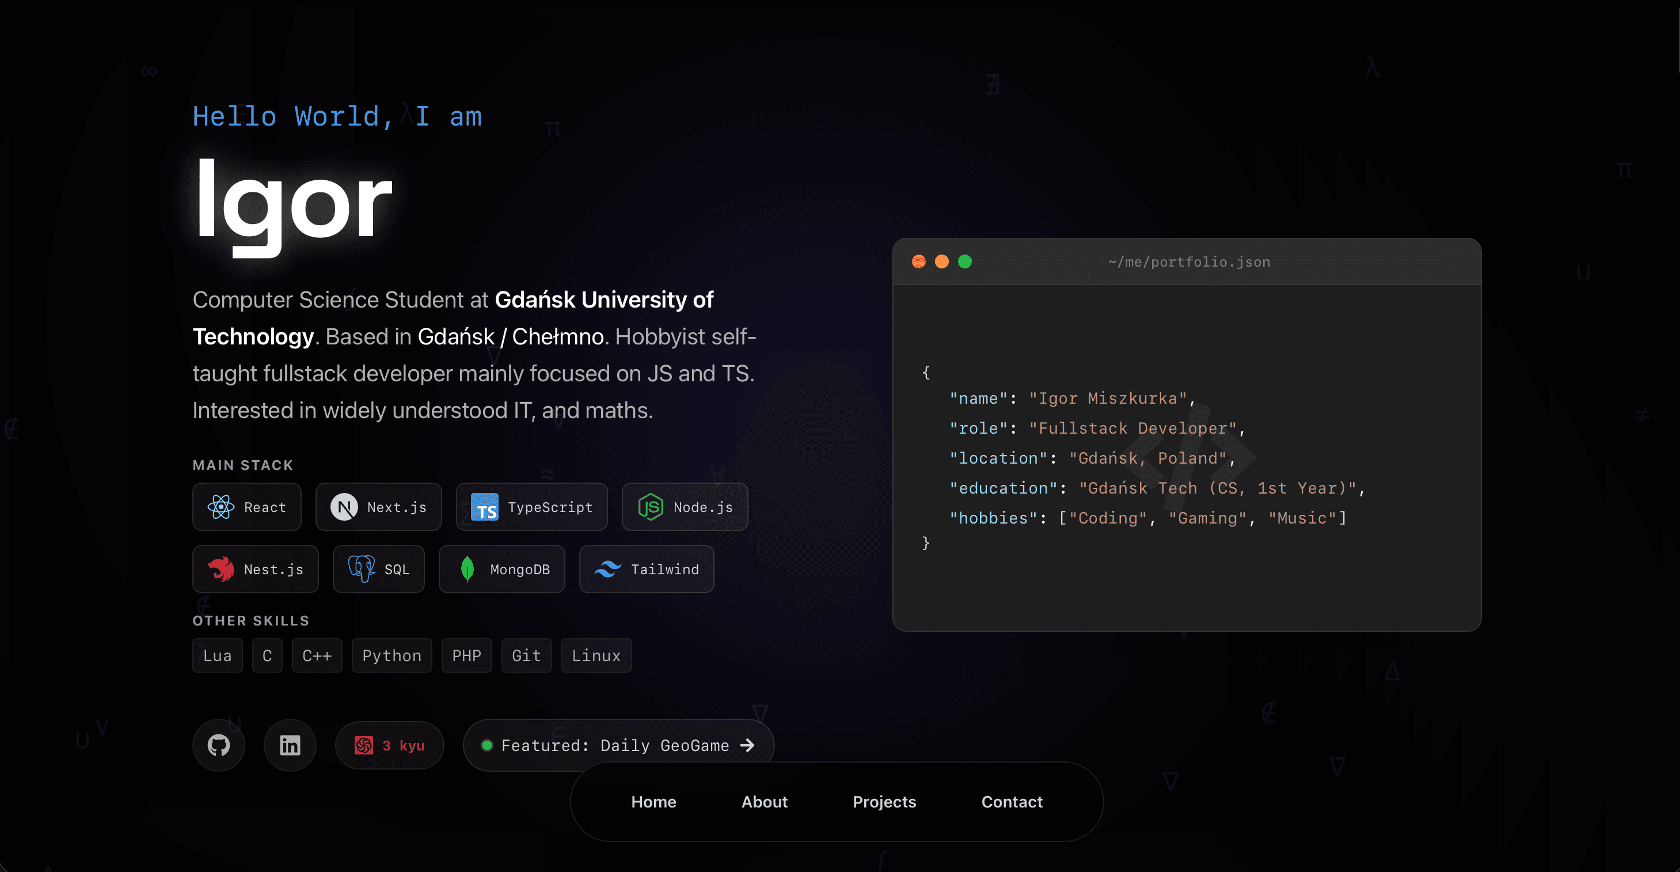Click the Next.js icon
Screen dimensions: 1680x872
[x=344, y=507]
